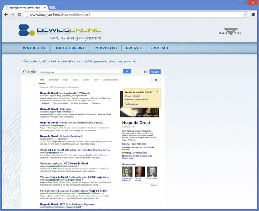Viewport: 259px width, 211px height.
Task: Click the Google search box with 'hugo de groot'
Action: click(81, 71)
